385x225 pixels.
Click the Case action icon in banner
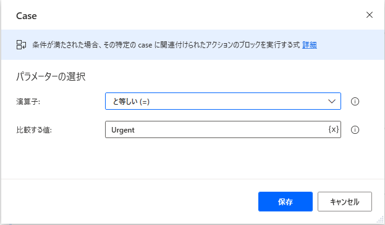click(x=21, y=45)
